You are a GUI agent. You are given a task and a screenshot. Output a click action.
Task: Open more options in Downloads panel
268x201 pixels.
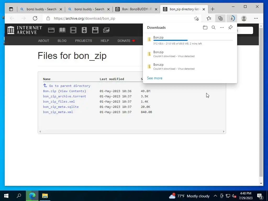click(x=222, y=27)
